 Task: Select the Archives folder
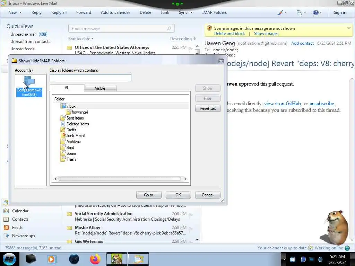[73, 142]
